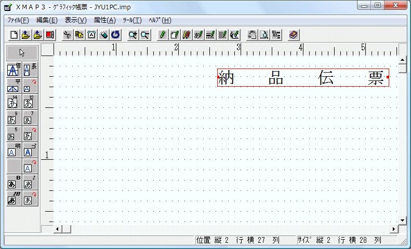Reset character scaling with red-arrow A button
The image size is (411, 249).
tap(30, 86)
